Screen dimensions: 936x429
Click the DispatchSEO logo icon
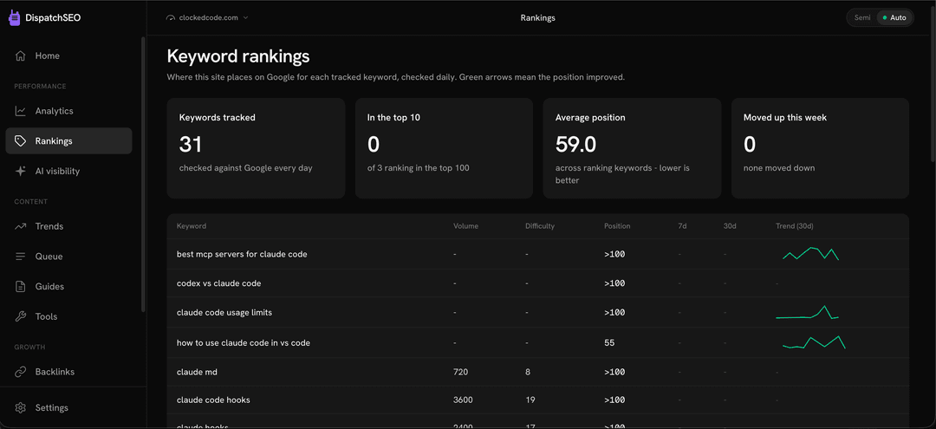point(15,18)
